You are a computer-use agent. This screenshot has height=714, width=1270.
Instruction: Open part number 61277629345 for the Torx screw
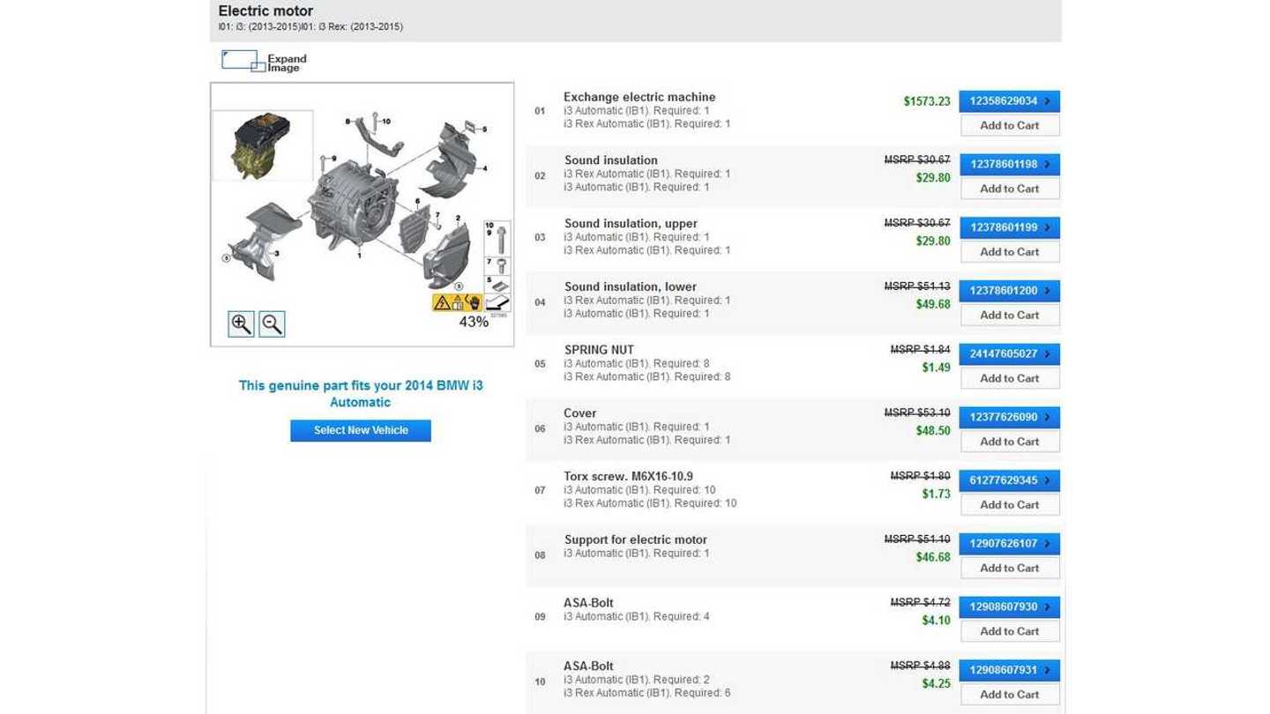1005,480
